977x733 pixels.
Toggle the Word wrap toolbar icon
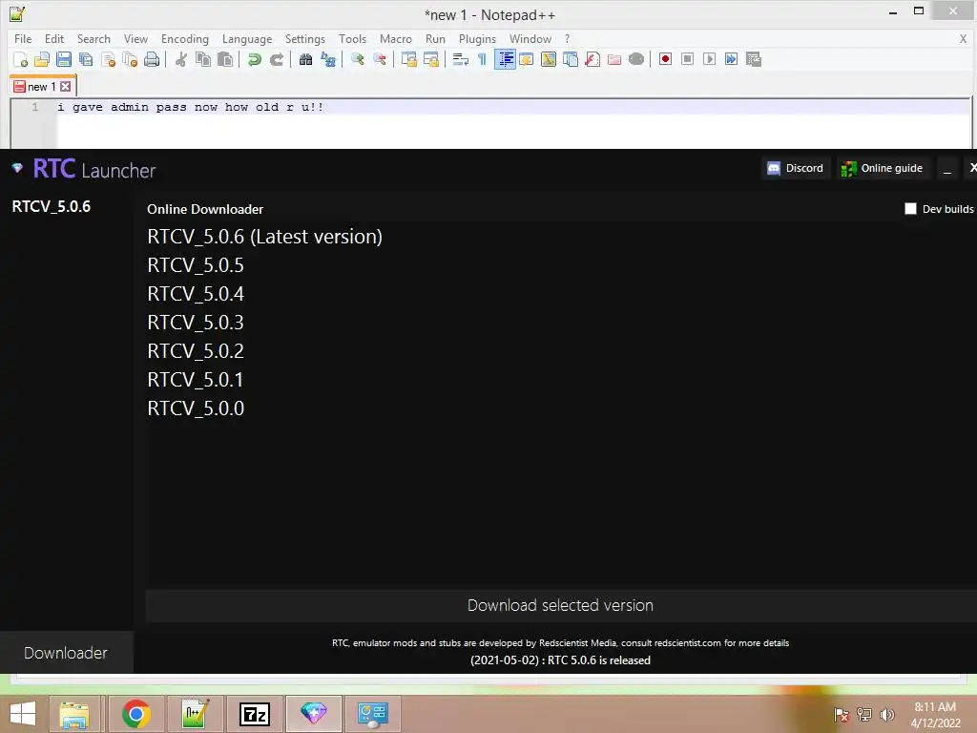460,59
